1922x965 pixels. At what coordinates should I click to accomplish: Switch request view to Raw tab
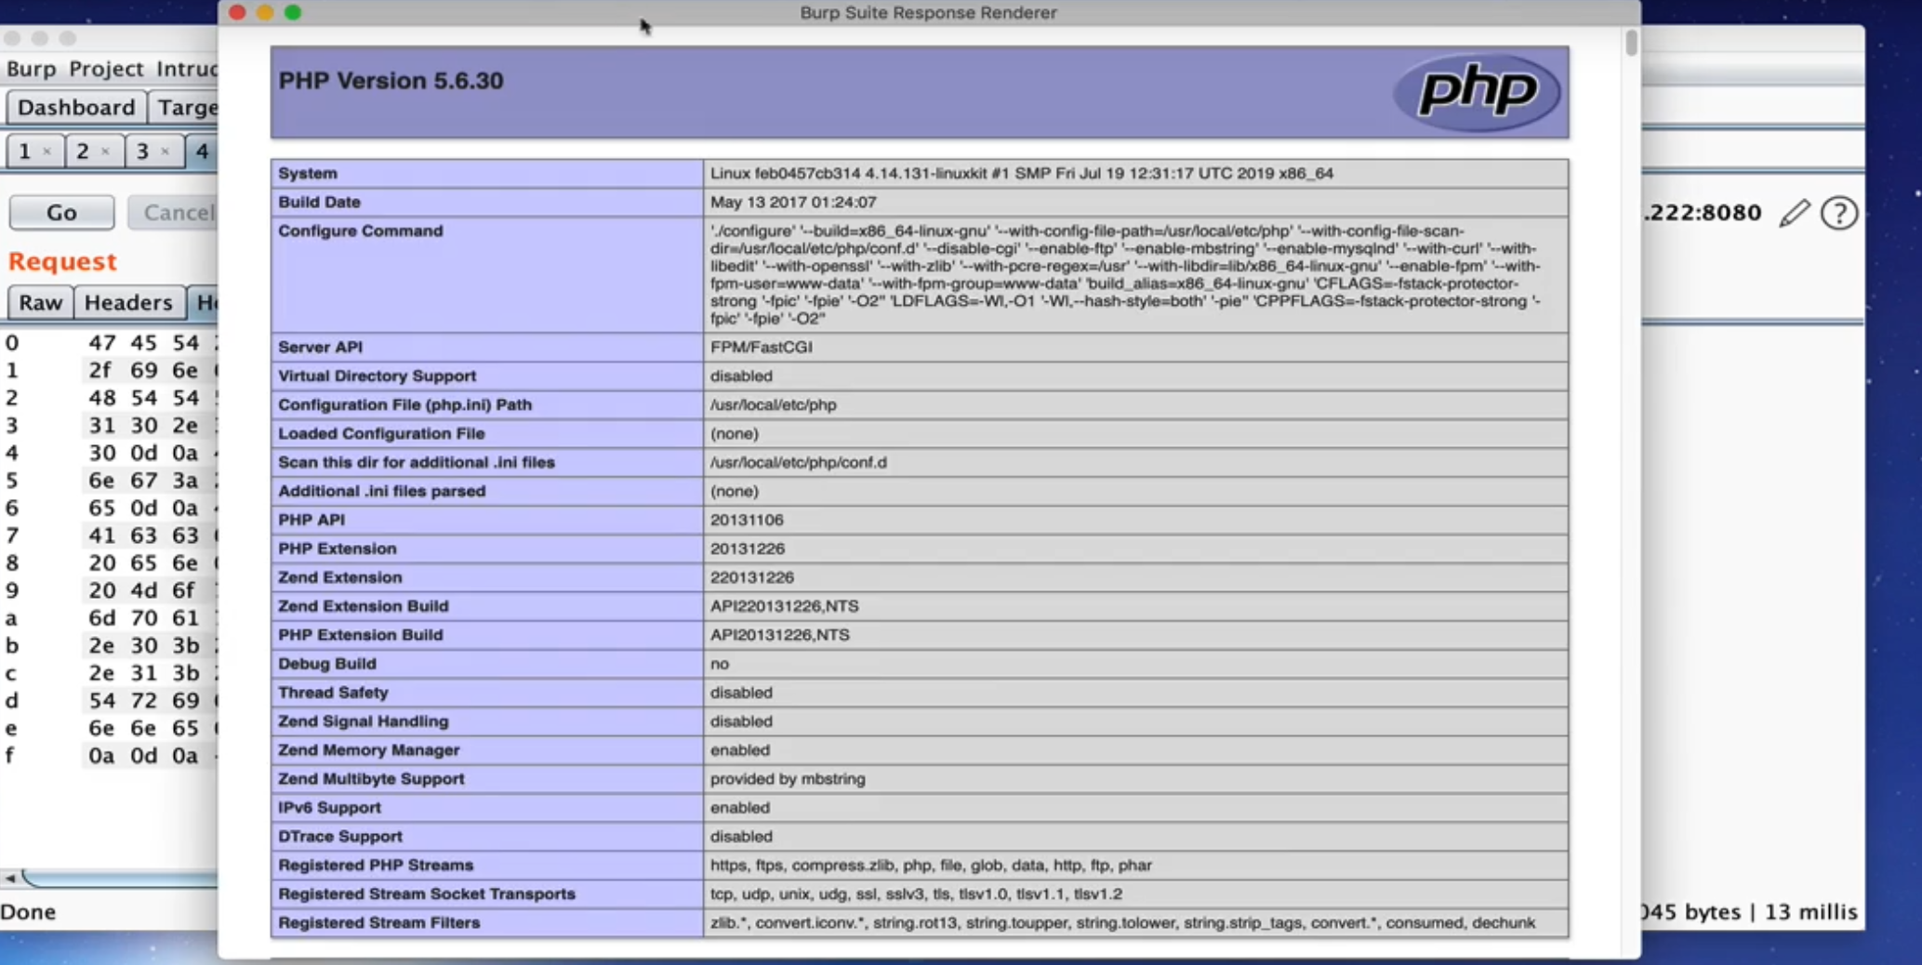(40, 302)
